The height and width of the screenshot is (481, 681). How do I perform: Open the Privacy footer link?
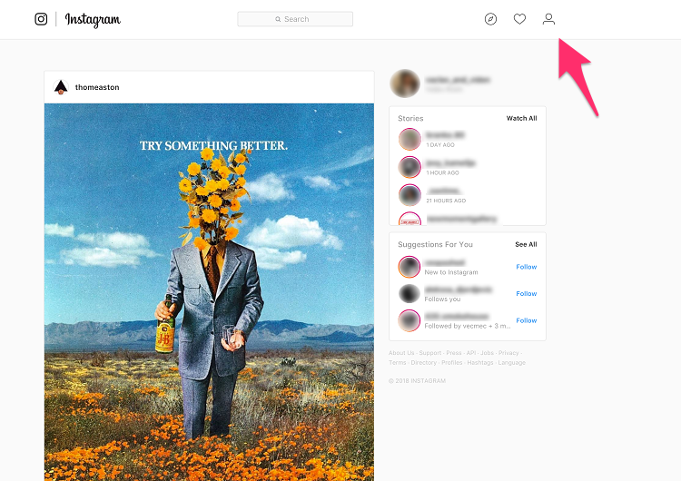click(x=508, y=353)
